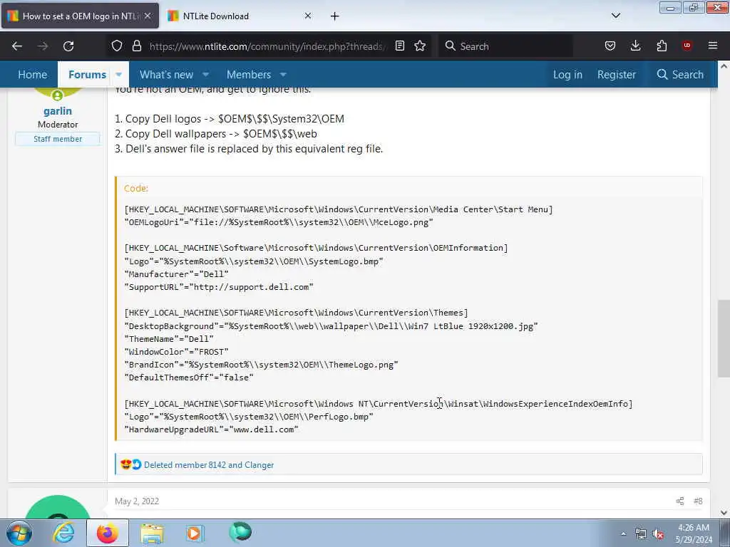Viewport: 730px width, 547px height.
Task: Expand the Members dropdown arrow
Action: pos(283,74)
